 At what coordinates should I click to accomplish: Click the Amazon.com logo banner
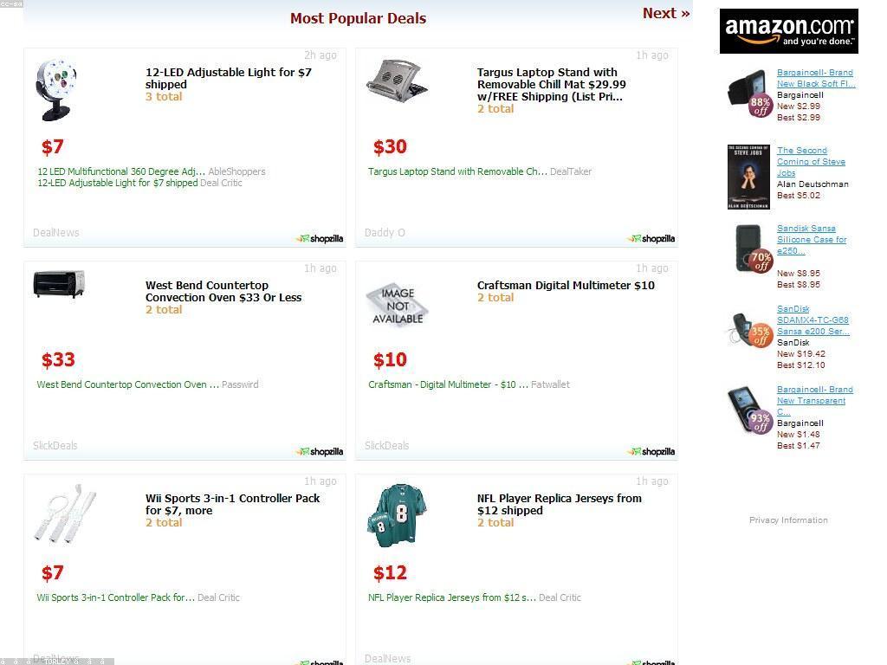click(788, 31)
